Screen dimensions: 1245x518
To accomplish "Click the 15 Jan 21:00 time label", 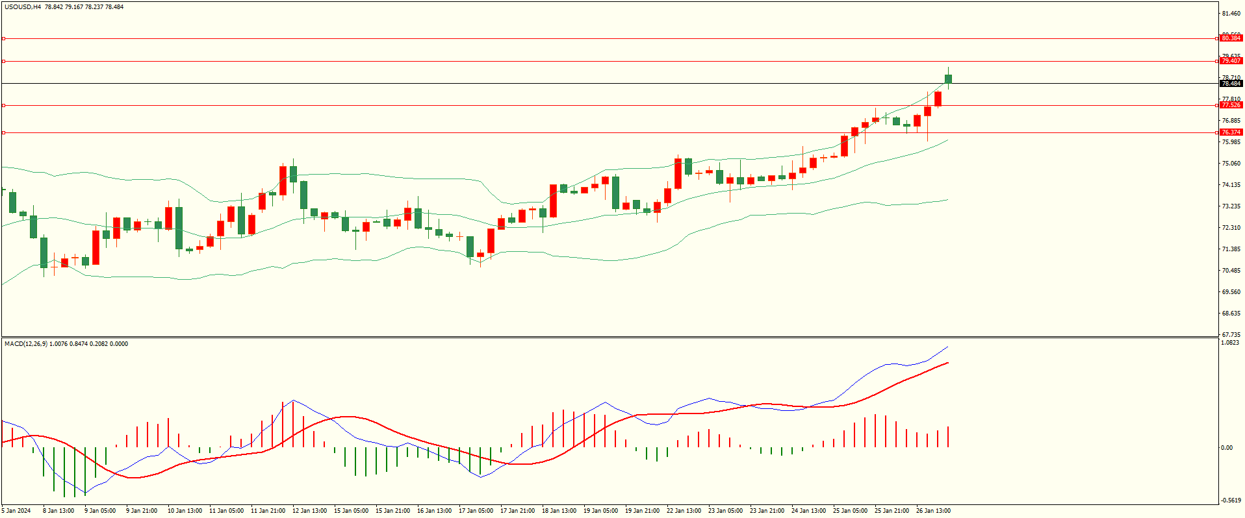I will click(x=392, y=511).
